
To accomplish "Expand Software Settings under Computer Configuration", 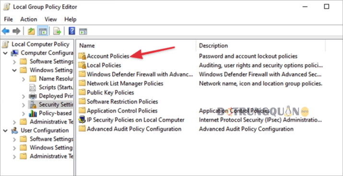I will point(14,62).
